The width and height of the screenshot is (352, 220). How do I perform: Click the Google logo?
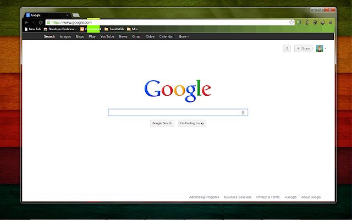(x=178, y=91)
